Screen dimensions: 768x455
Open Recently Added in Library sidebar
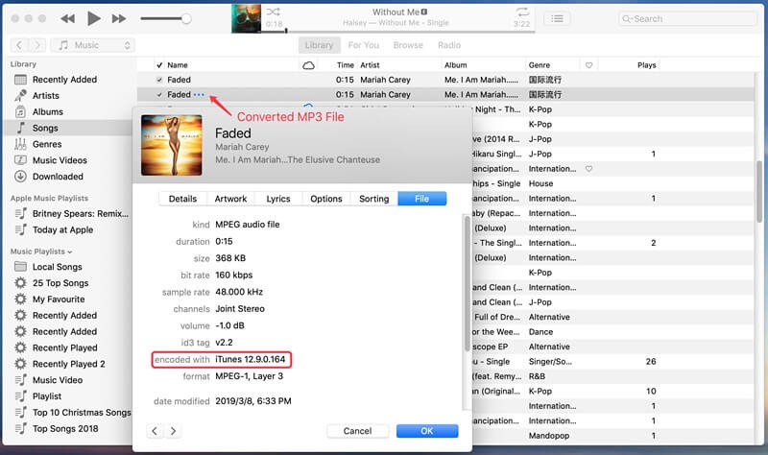64,80
